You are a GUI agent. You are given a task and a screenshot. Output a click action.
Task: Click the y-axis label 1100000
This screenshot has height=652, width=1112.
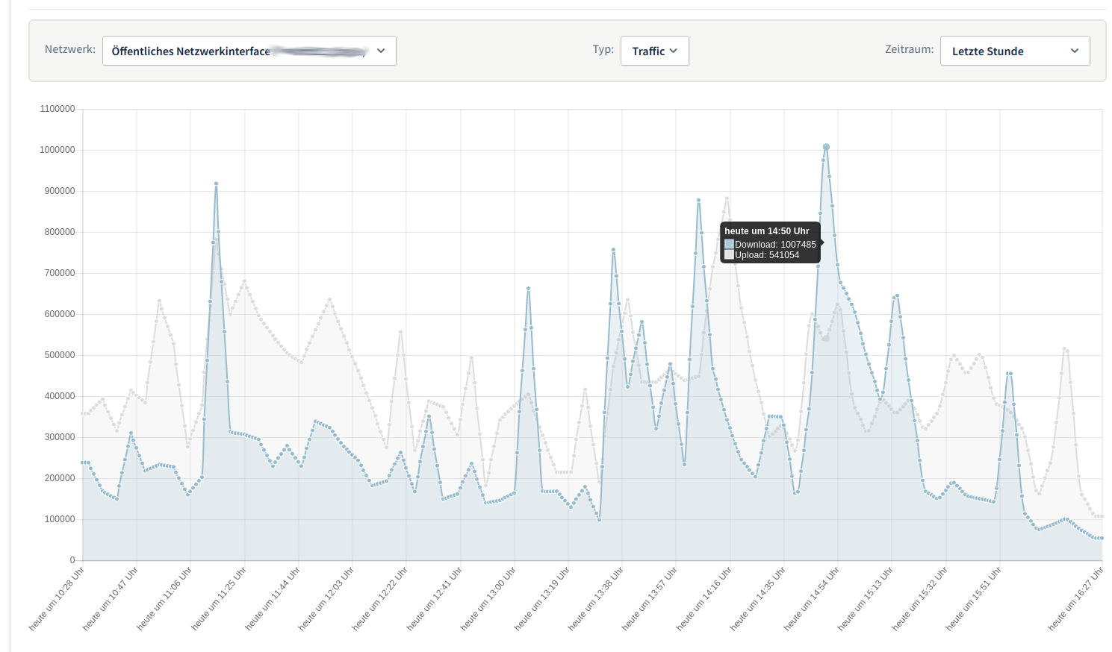tap(58, 109)
